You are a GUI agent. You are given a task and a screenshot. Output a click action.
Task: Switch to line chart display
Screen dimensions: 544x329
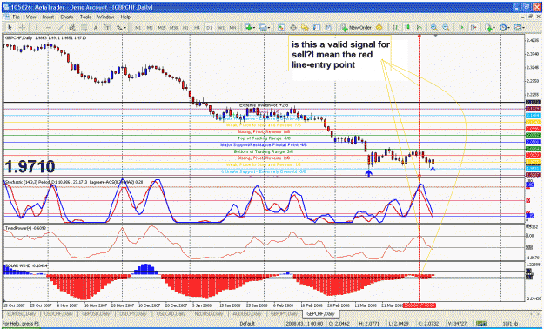pyautogui.click(x=420, y=28)
